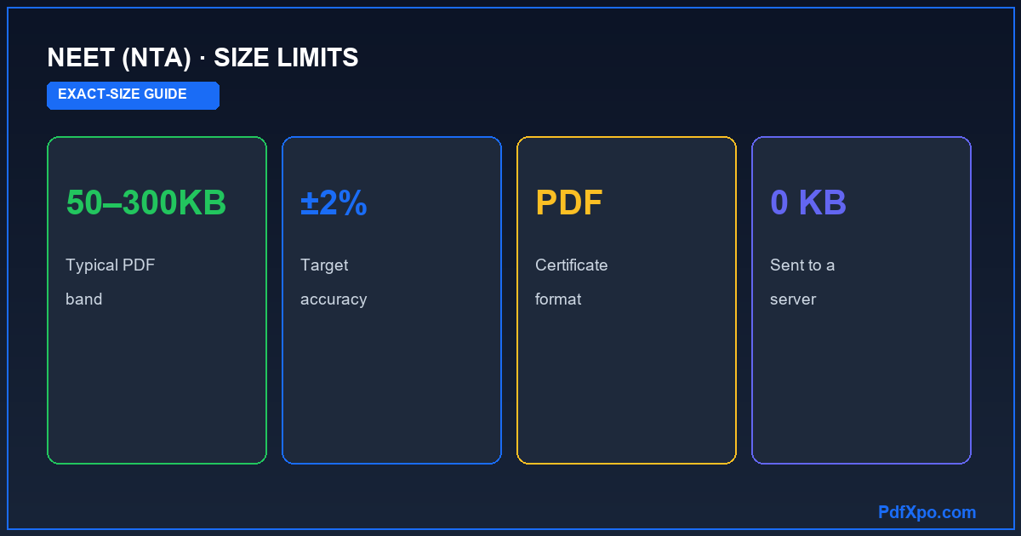Click the Typical PDF band label
The image size is (1021, 536).
[110, 282]
